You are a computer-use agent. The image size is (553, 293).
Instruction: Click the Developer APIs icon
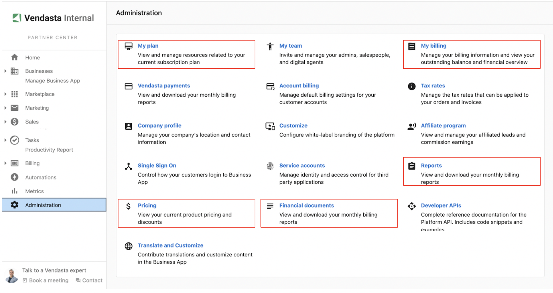tap(412, 206)
